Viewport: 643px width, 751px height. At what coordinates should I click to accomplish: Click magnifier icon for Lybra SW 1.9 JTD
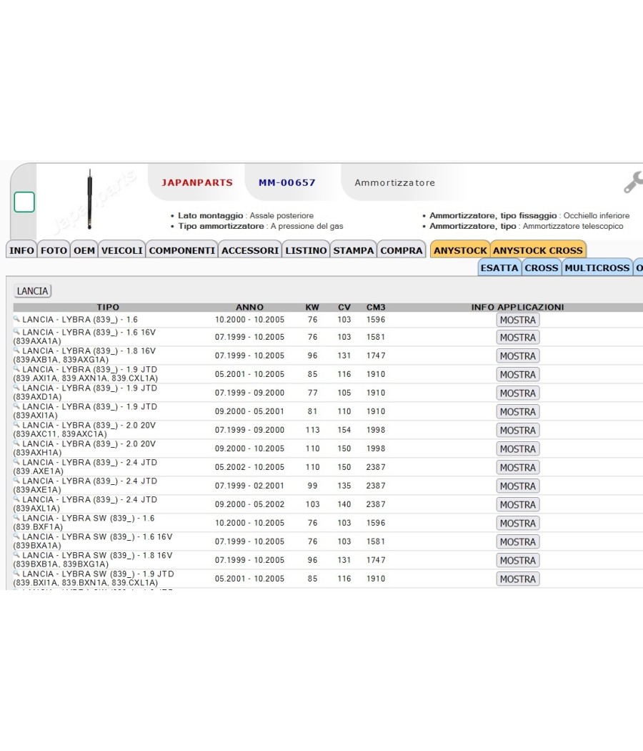(16, 573)
